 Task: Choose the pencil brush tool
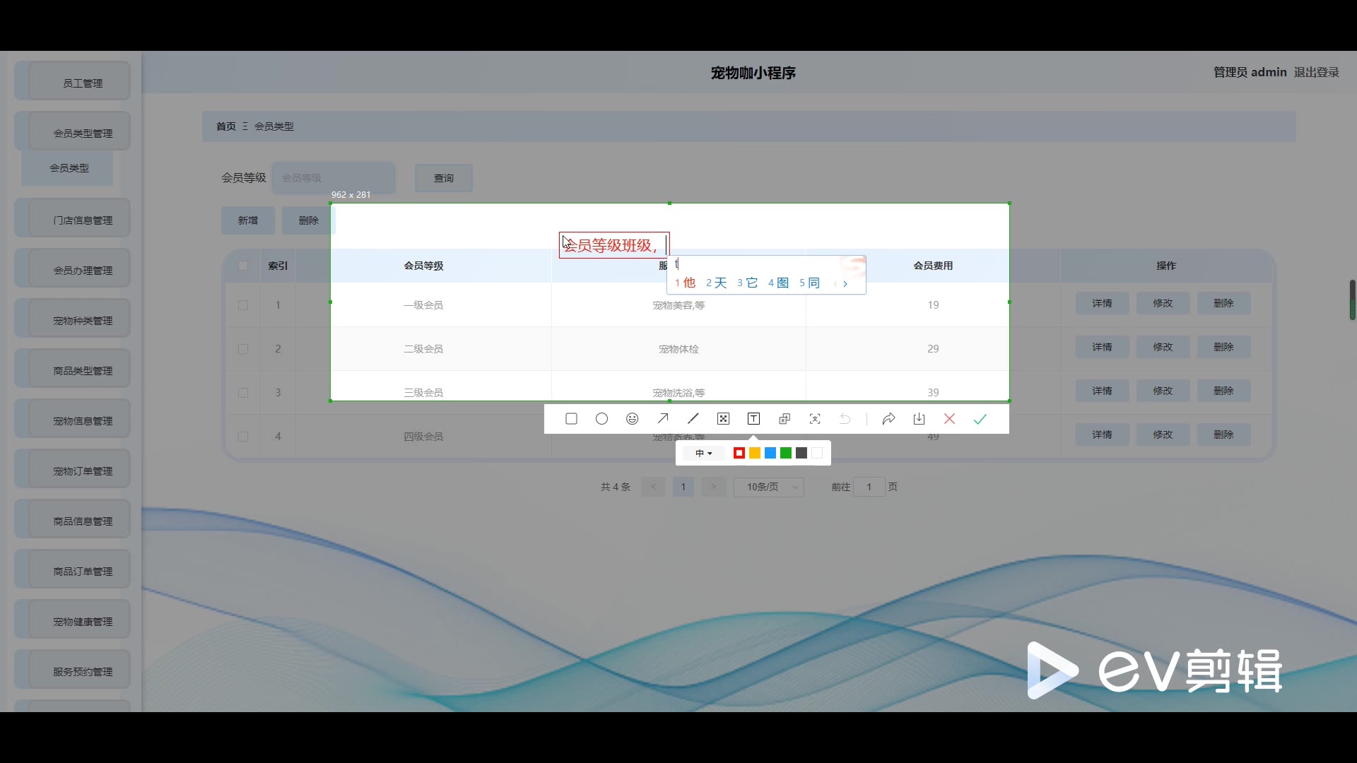tap(693, 419)
